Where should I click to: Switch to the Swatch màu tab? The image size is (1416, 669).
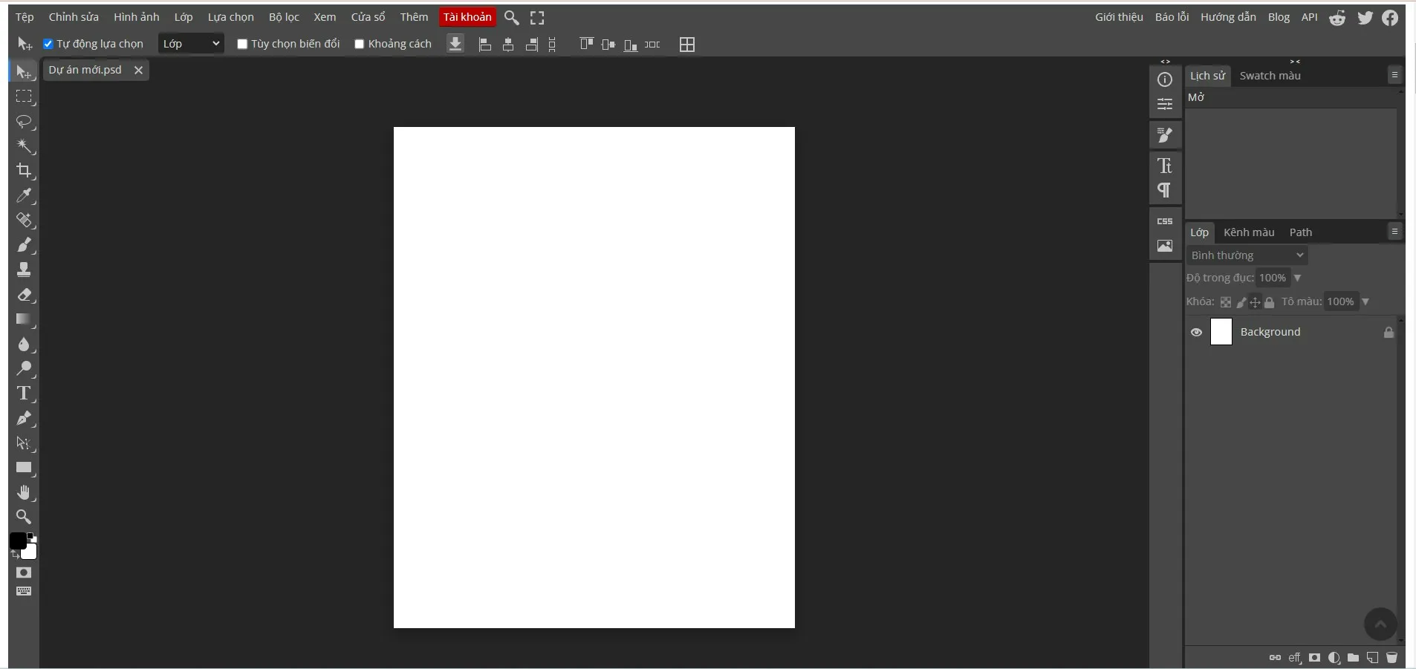coord(1270,76)
